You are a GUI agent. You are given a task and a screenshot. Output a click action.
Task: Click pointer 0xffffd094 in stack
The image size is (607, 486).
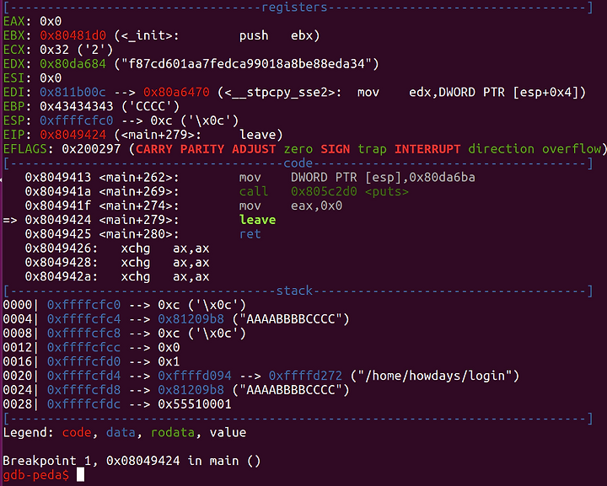195,376
